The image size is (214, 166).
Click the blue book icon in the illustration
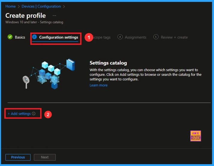click(x=70, y=65)
